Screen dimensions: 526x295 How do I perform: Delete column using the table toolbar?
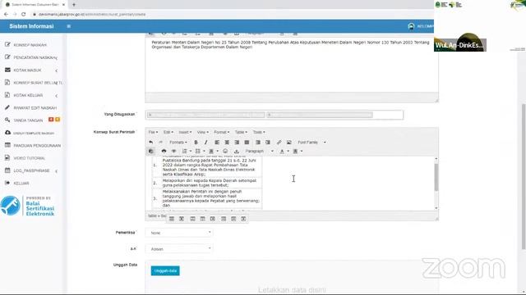point(243,219)
